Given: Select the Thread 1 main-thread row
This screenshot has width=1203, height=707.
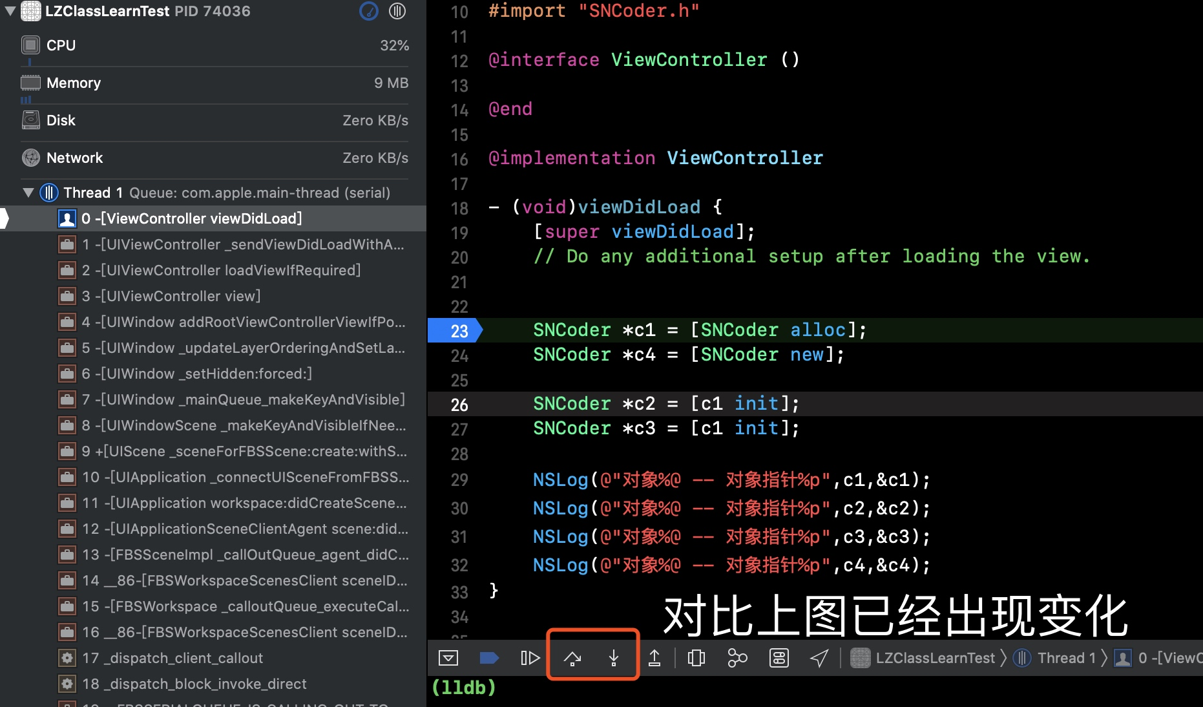Looking at the screenshot, I should click(213, 193).
